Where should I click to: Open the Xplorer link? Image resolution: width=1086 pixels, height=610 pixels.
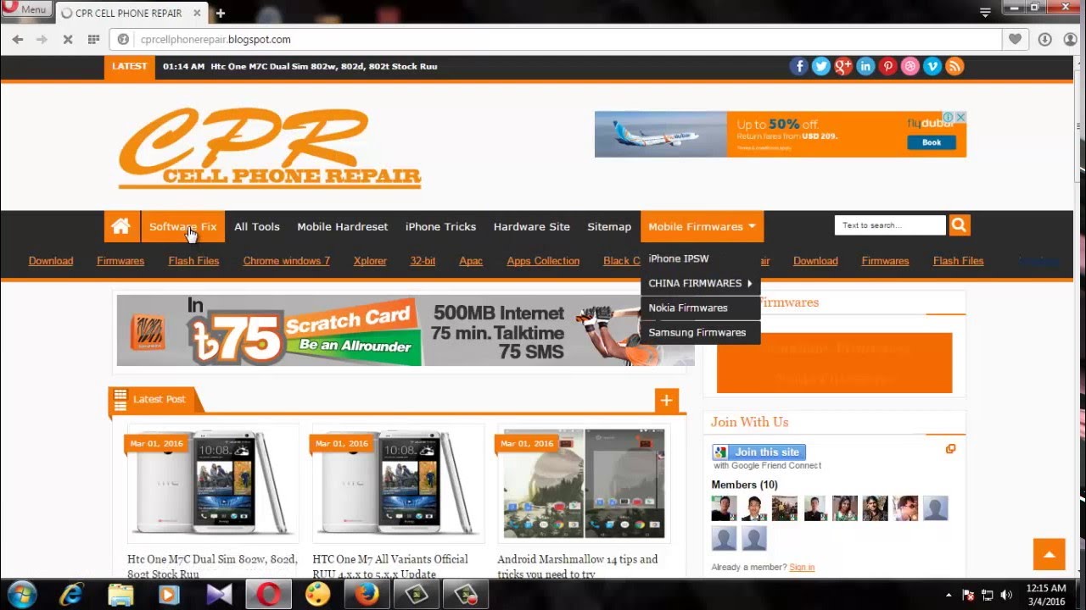coord(370,261)
